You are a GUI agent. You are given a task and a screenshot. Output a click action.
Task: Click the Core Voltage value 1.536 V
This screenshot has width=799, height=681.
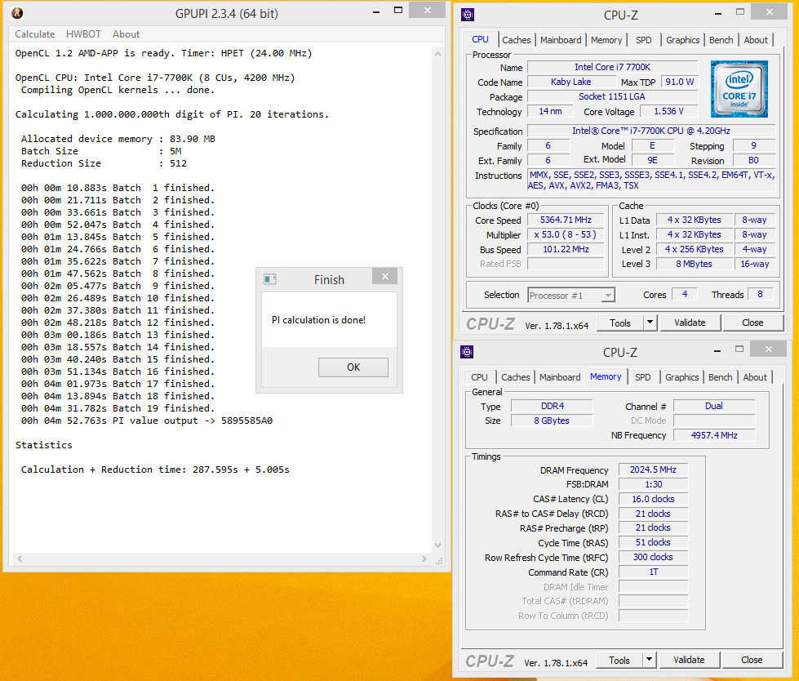(x=668, y=111)
